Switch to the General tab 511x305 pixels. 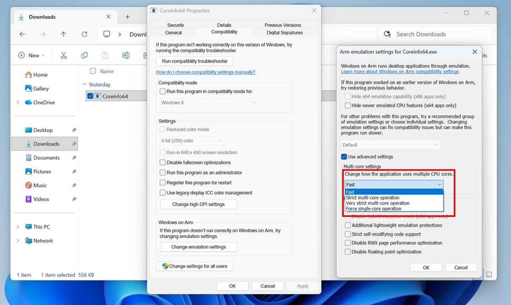pyautogui.click(x=173, y=32)
